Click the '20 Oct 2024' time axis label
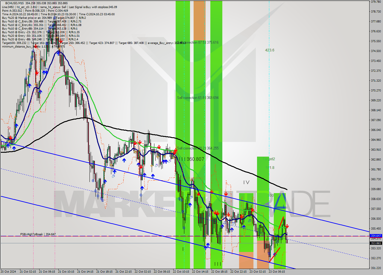 tap(8, 272)
